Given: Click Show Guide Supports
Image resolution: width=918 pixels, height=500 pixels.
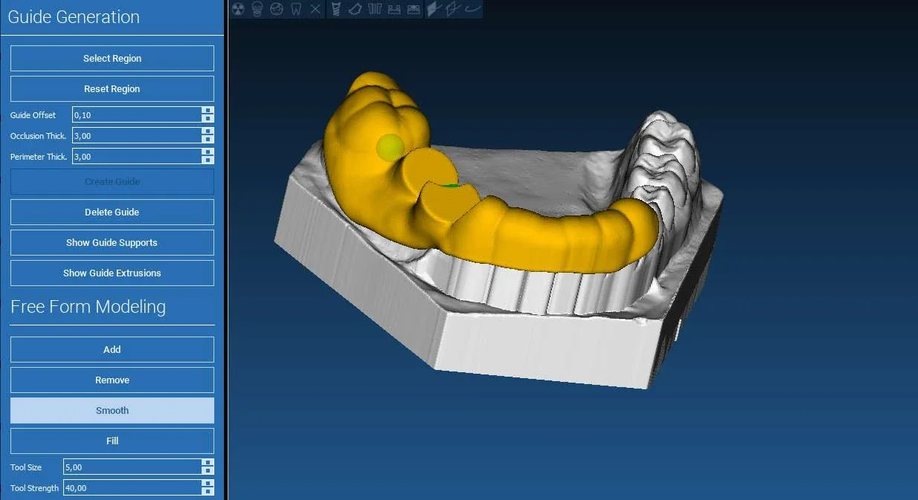Looking at the screenshot, I should coord(112,243).
